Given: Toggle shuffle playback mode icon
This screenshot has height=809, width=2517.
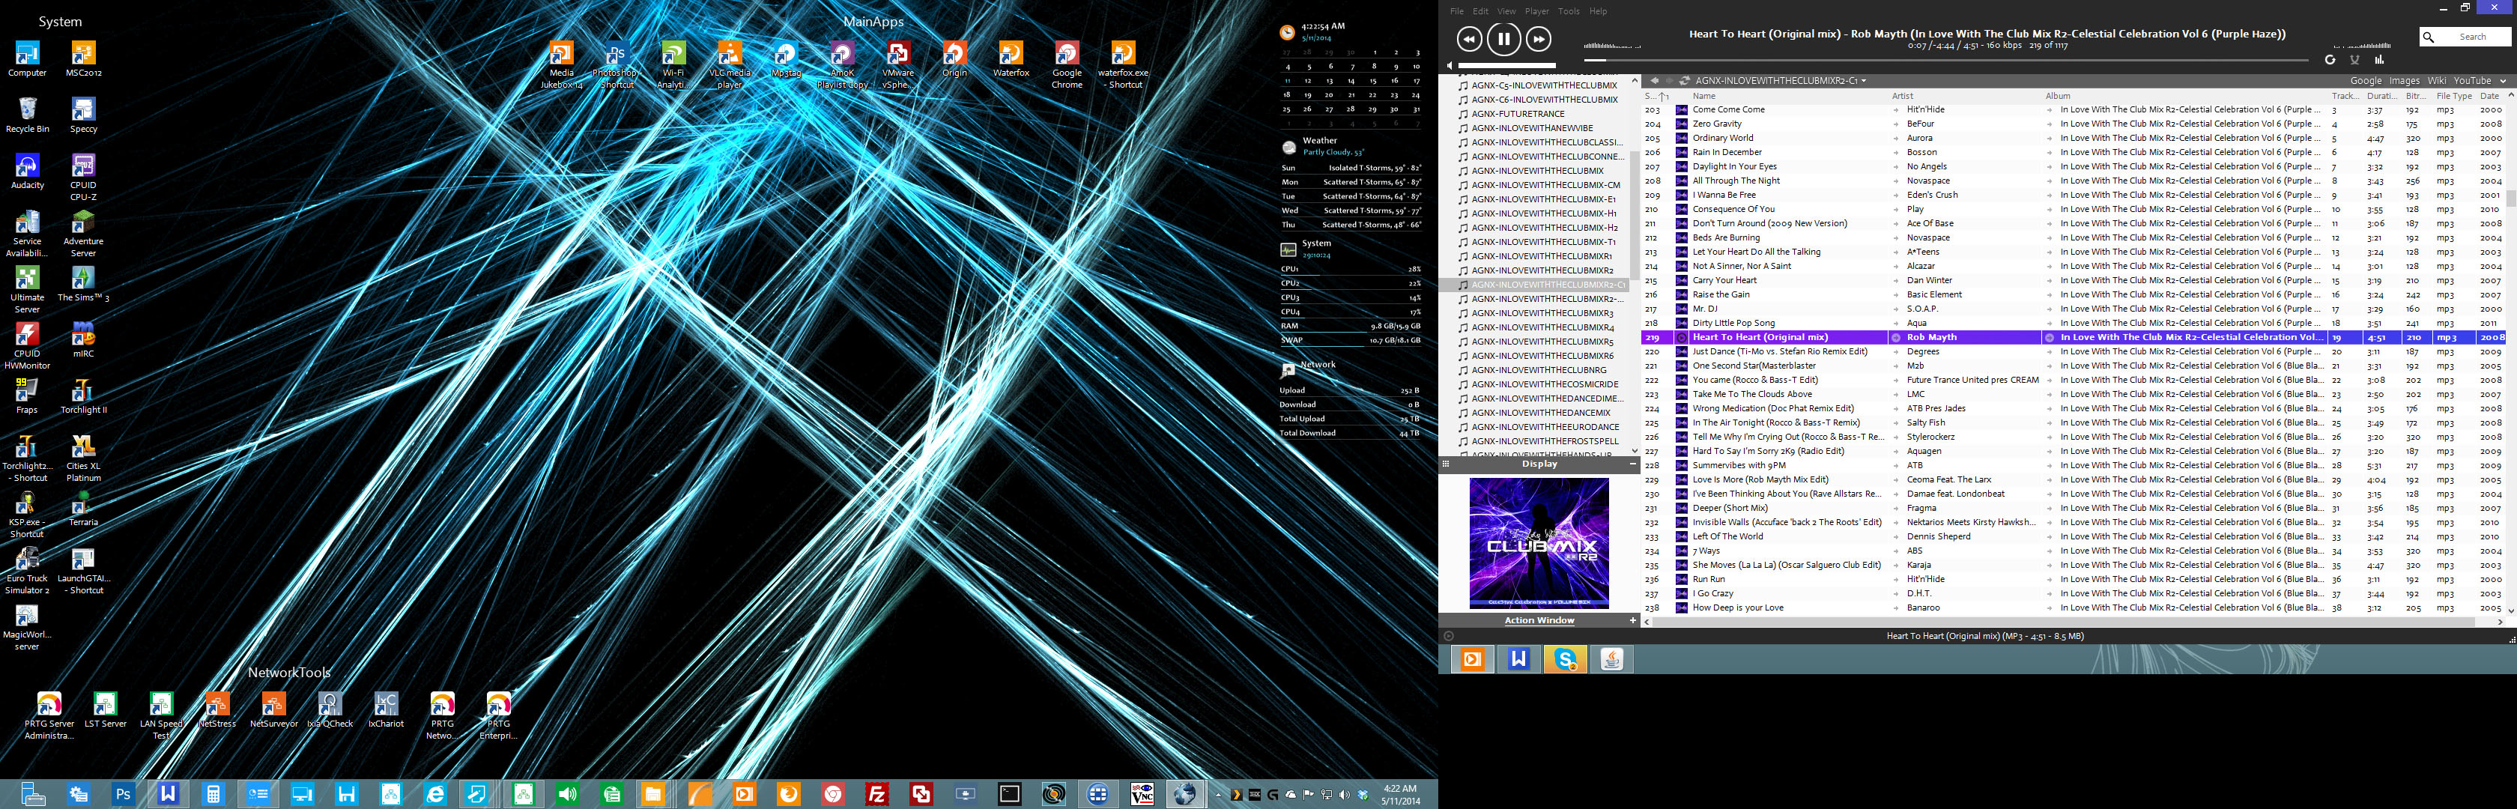Looking at the screenshot, I should [x=2354, y=60].
